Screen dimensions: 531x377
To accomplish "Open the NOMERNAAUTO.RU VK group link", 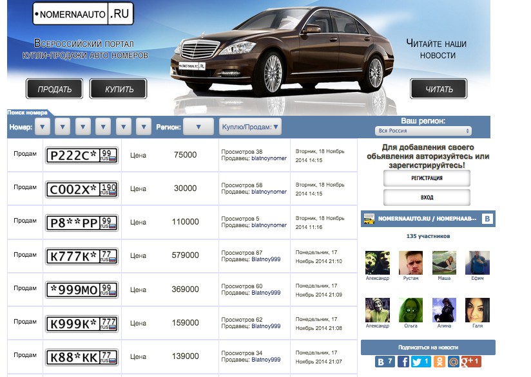I will 427,219.
